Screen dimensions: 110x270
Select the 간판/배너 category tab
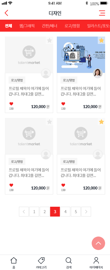click(50, 26)
